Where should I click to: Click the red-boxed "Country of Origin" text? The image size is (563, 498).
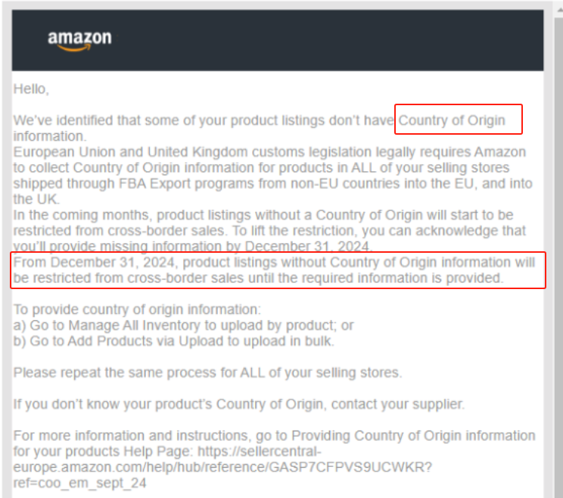click(x=452, y=120)
